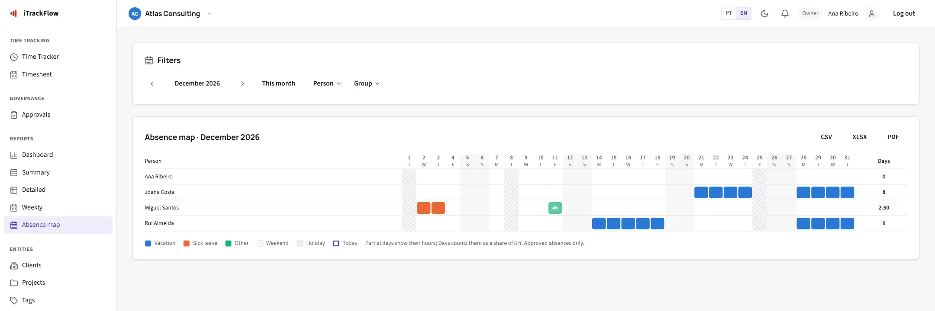Screen dimensions: 935x311
Task: Click Miguel Santos's 4h partial absence
Action: pyautogui.click(x=555, y=208)
